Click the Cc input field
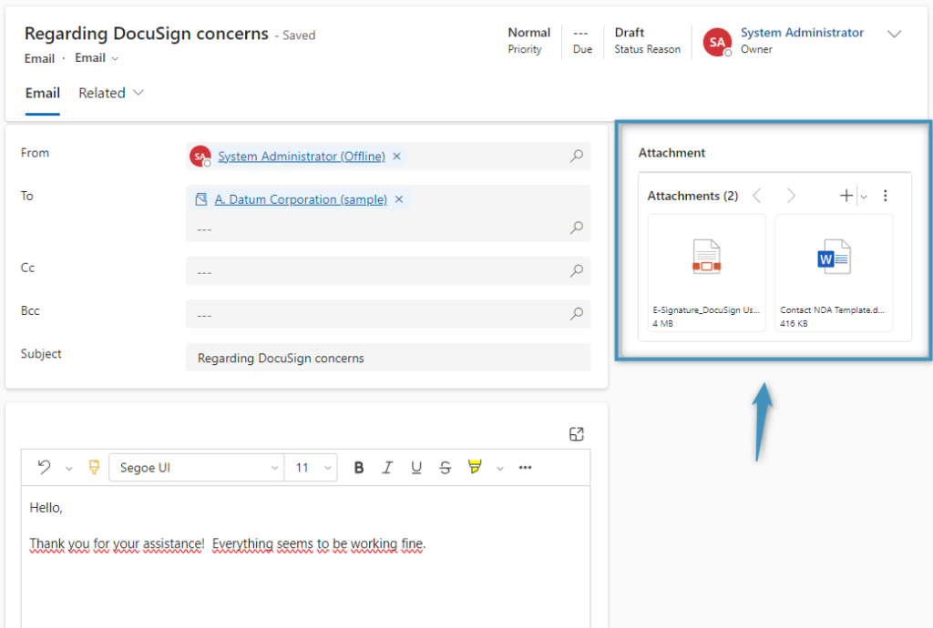 (x=388, y=271)
